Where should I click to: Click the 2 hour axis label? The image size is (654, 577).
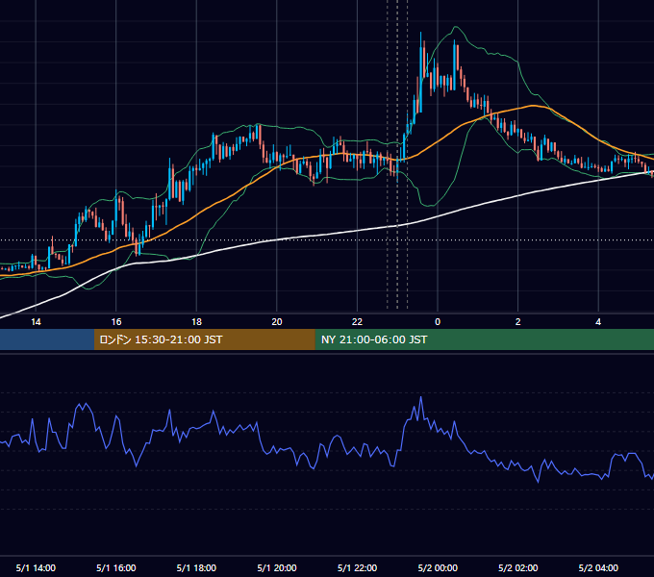[x=518, y=322]
